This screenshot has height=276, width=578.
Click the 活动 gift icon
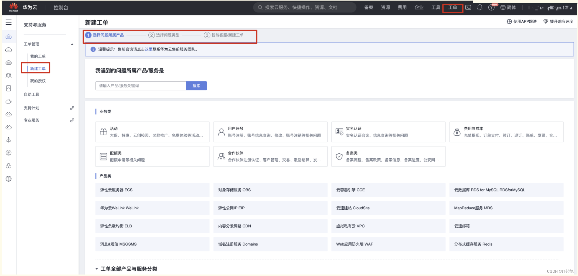(104, 132)
